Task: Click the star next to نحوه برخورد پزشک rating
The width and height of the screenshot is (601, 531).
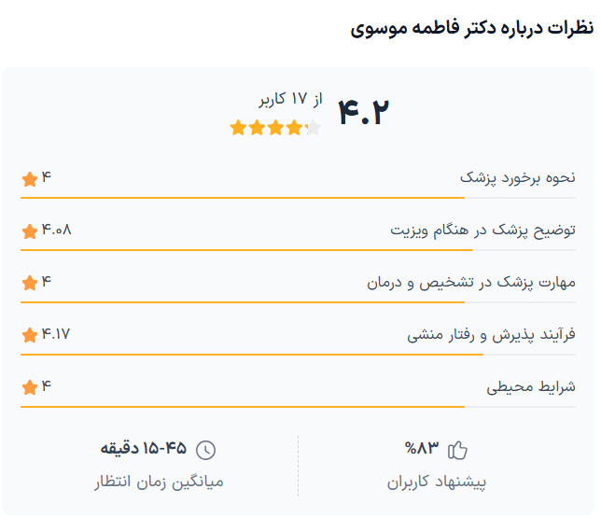Action: (30, 178)
